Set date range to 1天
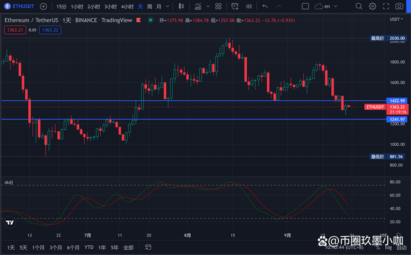The width and height of the screenshot is (411, 255). (11, 248)
